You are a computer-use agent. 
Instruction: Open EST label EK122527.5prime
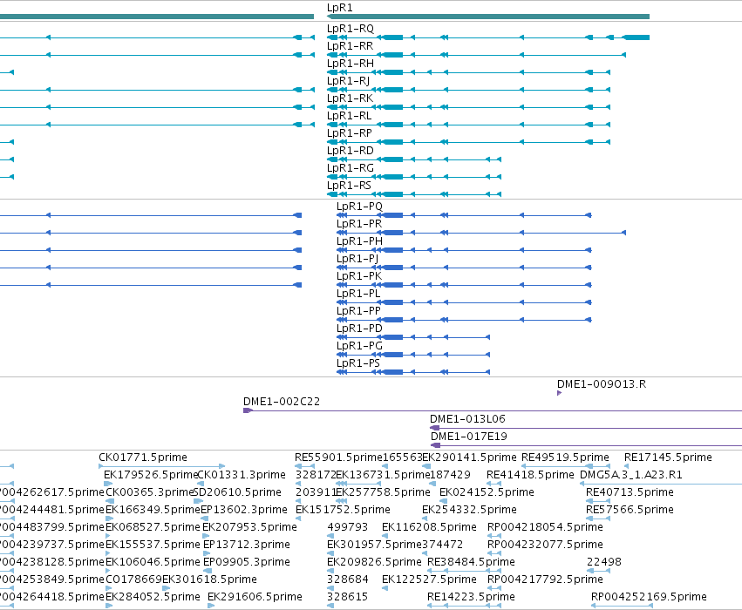tap(429, 579)
